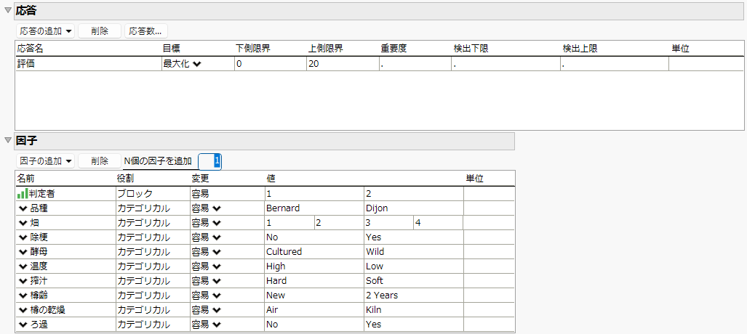Click the Bernard value cell
The image size is (747, 334).
[x=314, y=208]
